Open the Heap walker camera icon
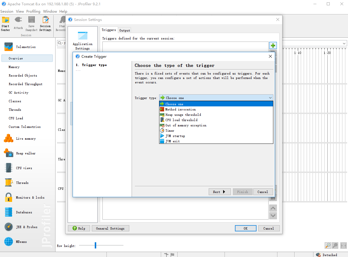Viewport: 348px width, 257px height. pos(9,153)
